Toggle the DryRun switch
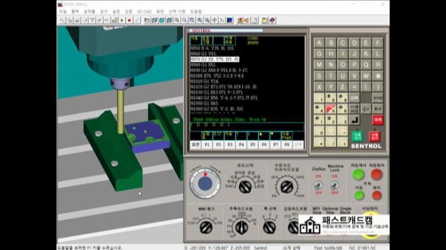446x250 pixels. [318, 185]
